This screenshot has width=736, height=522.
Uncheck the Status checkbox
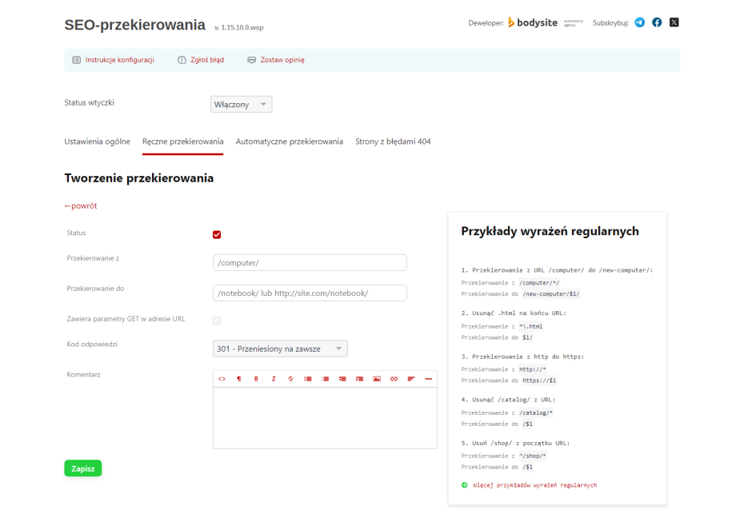[x=217, y=234]
